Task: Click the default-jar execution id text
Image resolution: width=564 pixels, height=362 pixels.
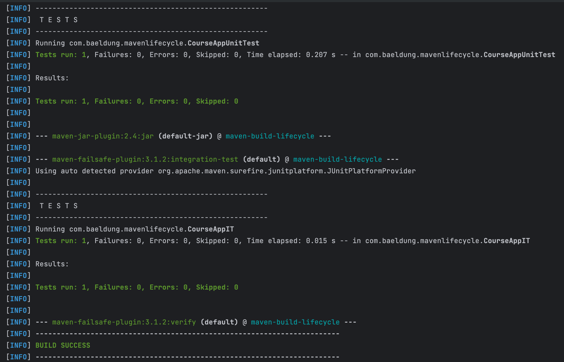Action: (x=185, y=136)
